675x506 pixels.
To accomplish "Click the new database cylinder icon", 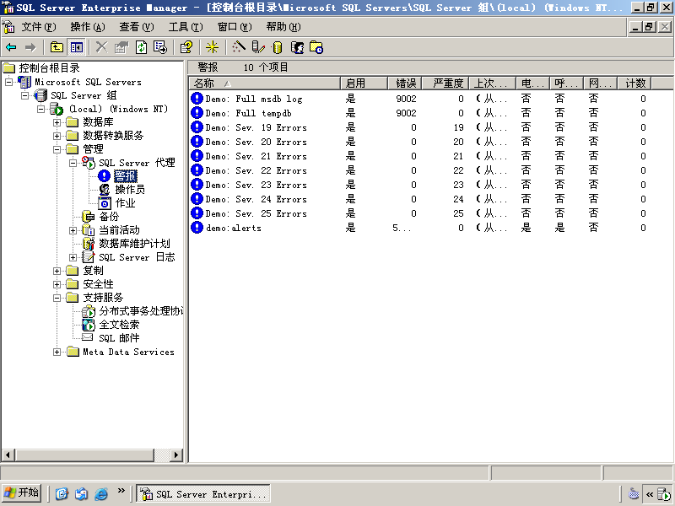I will click(278, 47).
